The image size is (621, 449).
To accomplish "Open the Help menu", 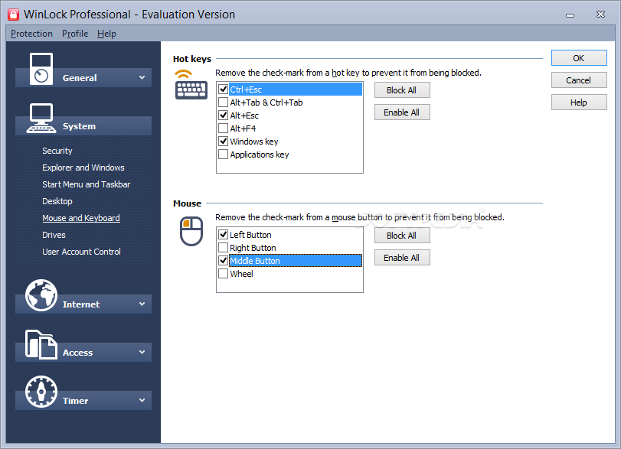I will (106, 34).
